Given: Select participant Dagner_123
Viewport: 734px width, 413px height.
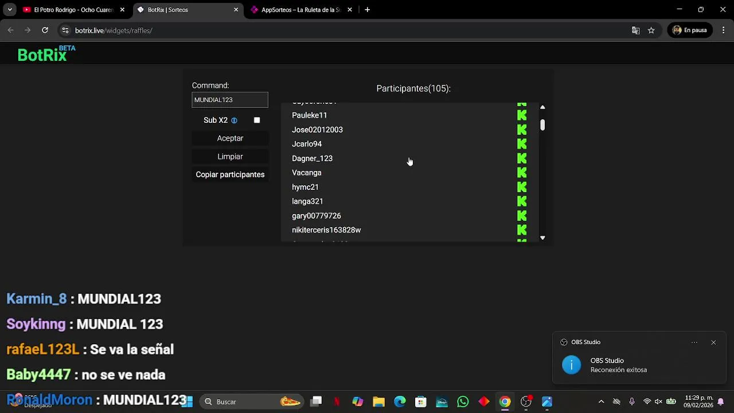Looking at the screenshot, I should (x=312, y=158).
